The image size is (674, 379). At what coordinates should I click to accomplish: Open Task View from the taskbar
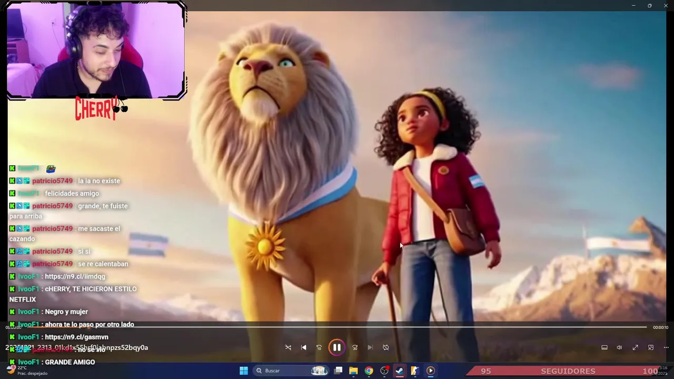pyautogui.click(x=339, y=371)
